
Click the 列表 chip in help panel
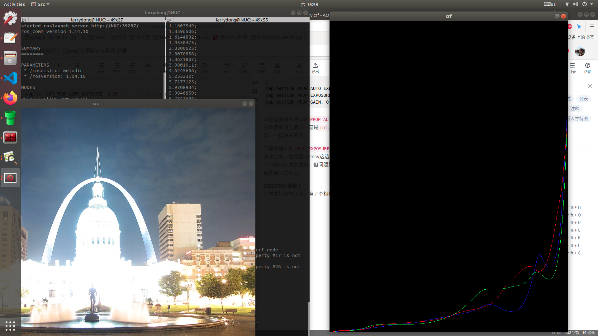coord(584,99)
